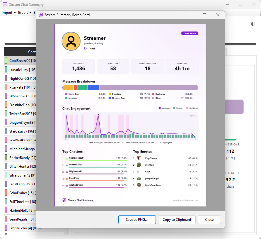261x239 pixels.
Task: Click the MESSAGES 1,486 stat card
Action: pyautogui.click(x=79, y=67)
